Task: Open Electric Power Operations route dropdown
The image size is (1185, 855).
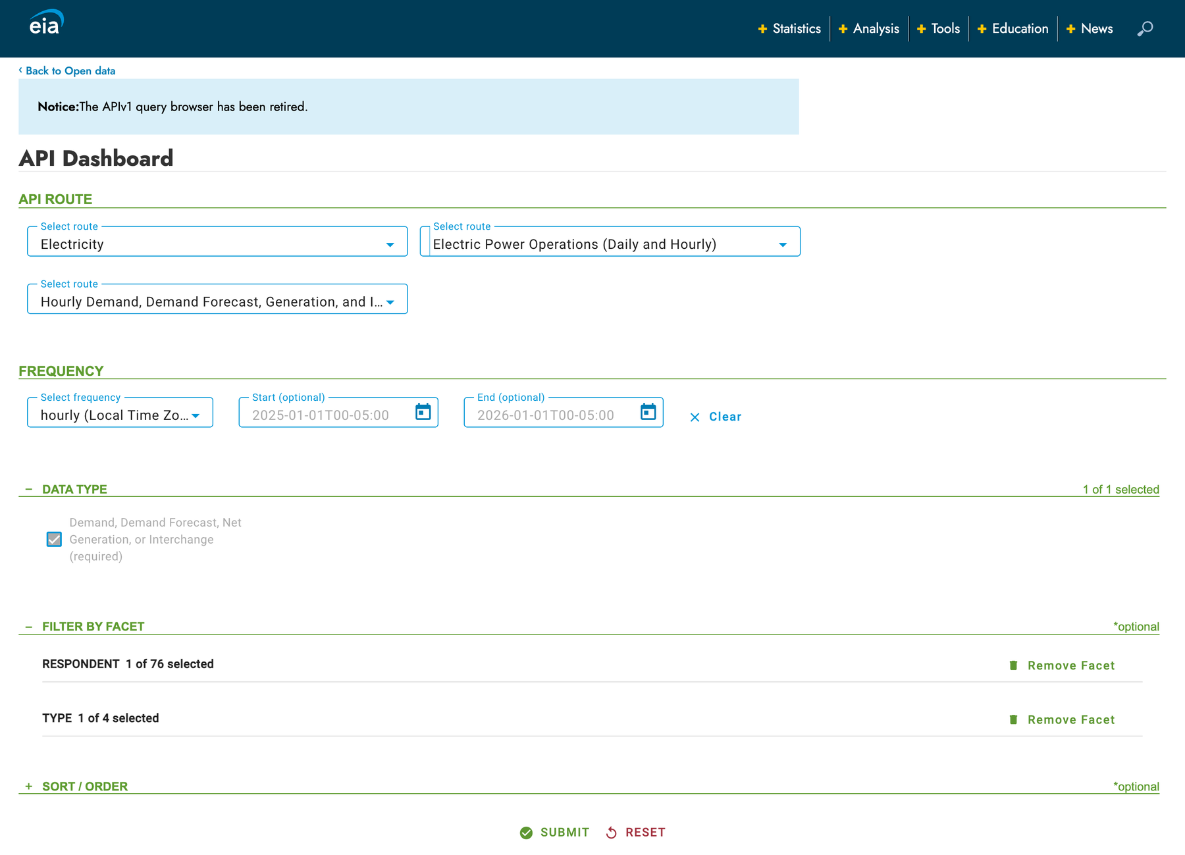Action: [x=610, y=242]
